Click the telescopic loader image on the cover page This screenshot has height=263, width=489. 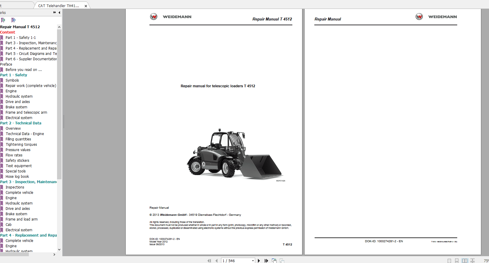click(x=235, y=154)
